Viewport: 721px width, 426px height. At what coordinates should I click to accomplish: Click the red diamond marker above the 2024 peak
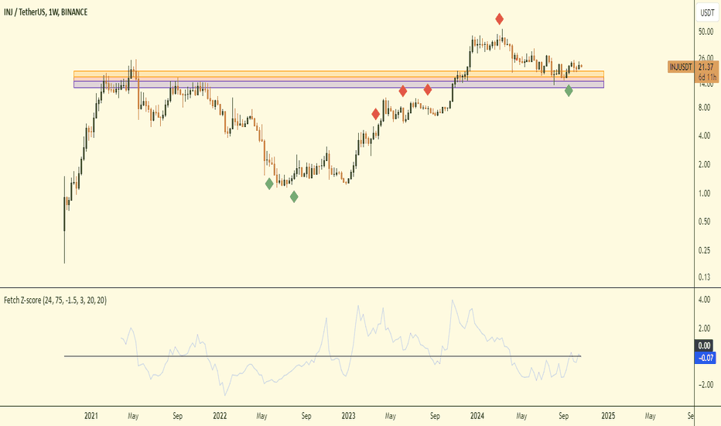point(500,19)
